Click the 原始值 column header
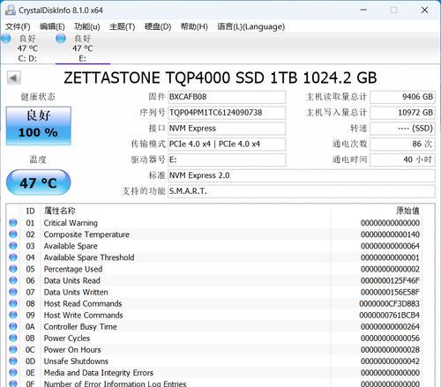This screenshot has height=387, width=441. [x=407, y=211]
